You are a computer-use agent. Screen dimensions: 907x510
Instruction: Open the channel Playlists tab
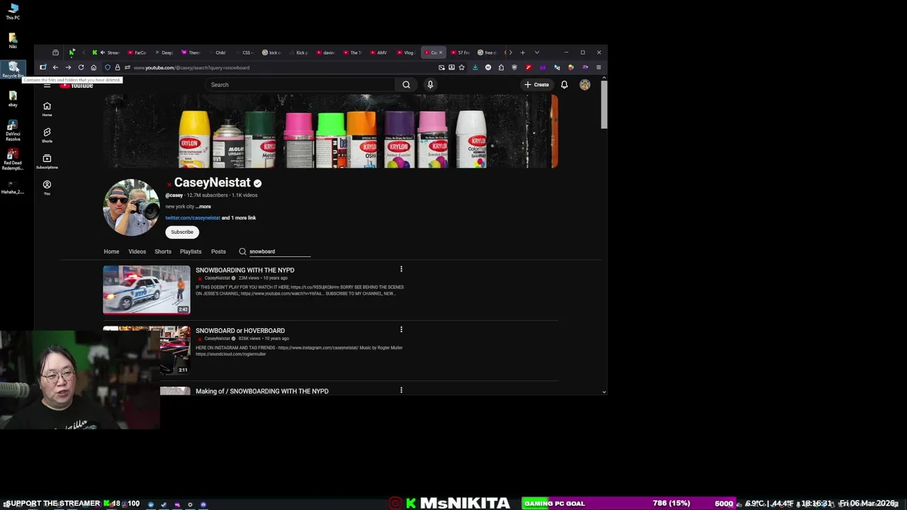[191, 251]
